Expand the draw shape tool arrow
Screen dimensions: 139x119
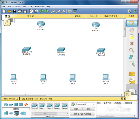136,57
